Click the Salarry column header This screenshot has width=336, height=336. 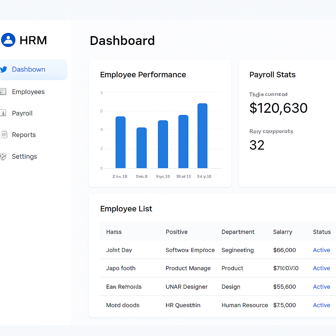pyautogui.click(x=283, y=232)
